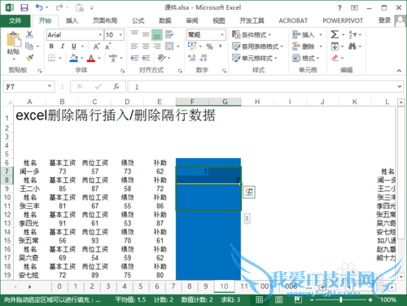The height and width of the screenshot is (306, 407).
Task: Click the Paste clipboard icon
Action: coord(14,40)
